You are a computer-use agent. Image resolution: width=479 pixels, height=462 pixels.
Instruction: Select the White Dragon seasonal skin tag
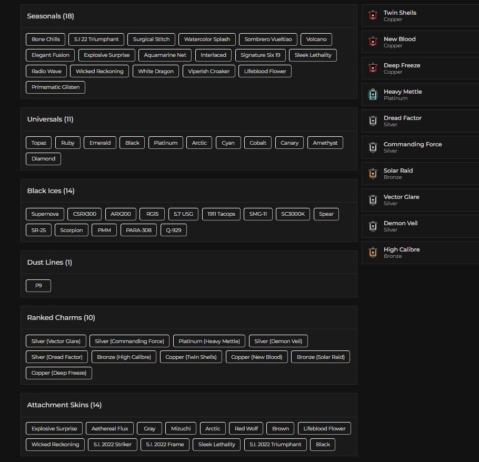(x=156, y=71)
